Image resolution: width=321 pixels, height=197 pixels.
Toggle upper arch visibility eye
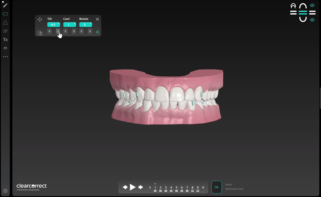click(x=312, y=6)
